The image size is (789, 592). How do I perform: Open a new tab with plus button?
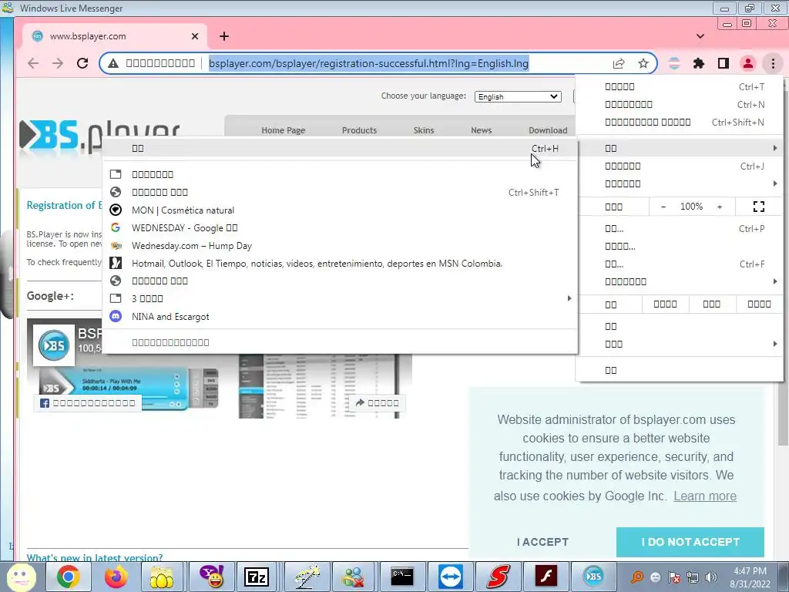pos(224,36)
